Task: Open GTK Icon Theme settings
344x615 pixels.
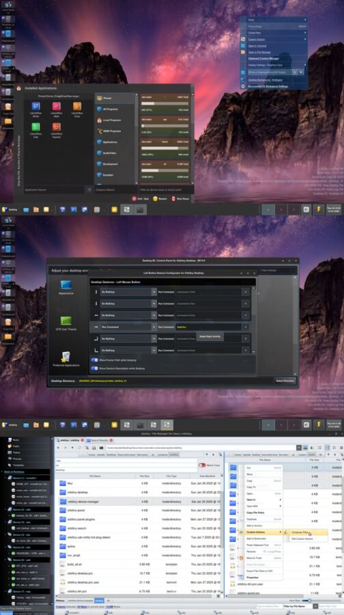Action: 66,323
